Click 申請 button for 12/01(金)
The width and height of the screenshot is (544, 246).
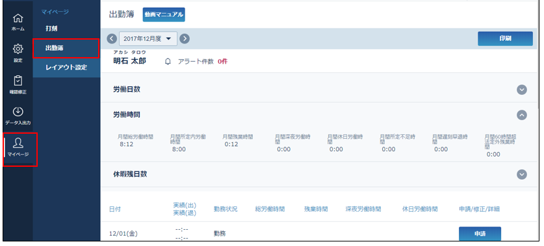pos(480,234)
